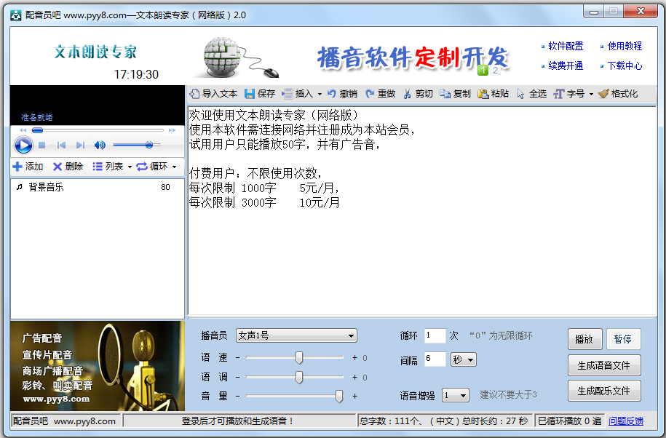Paste using the 粘贴 icon

(x=483, y=94)
